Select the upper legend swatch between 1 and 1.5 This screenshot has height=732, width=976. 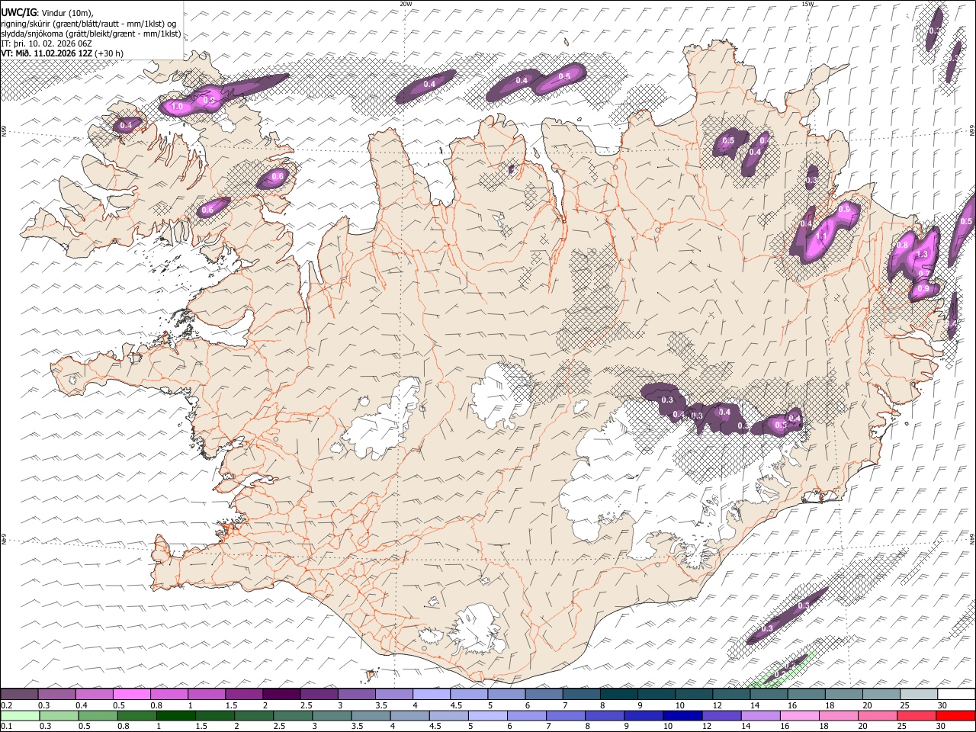pyautogui.click(x=206, y=695)
